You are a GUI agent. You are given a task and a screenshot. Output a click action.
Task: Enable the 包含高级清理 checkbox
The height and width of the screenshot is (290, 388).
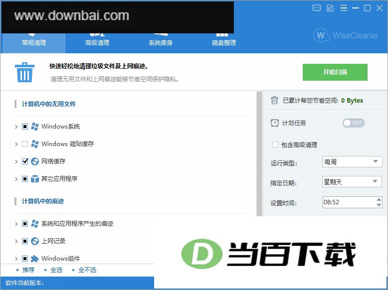click(275, 145)
